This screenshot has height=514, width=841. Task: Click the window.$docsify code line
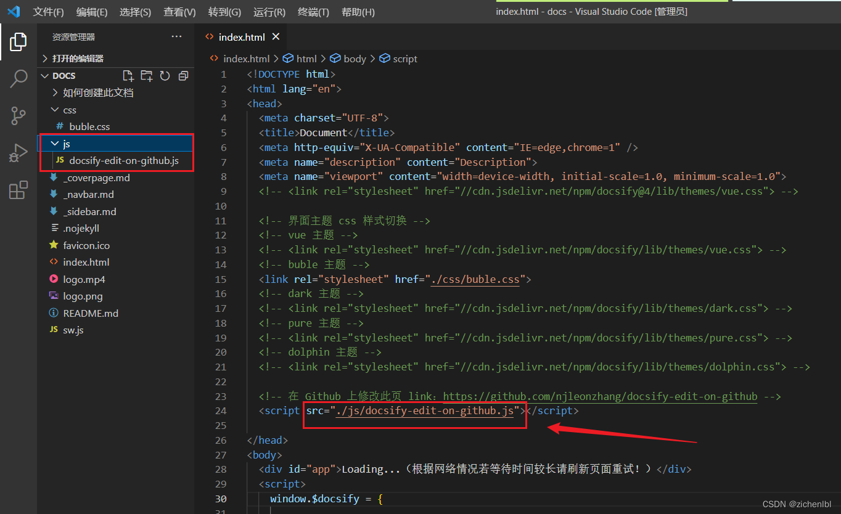pos(327,499)
